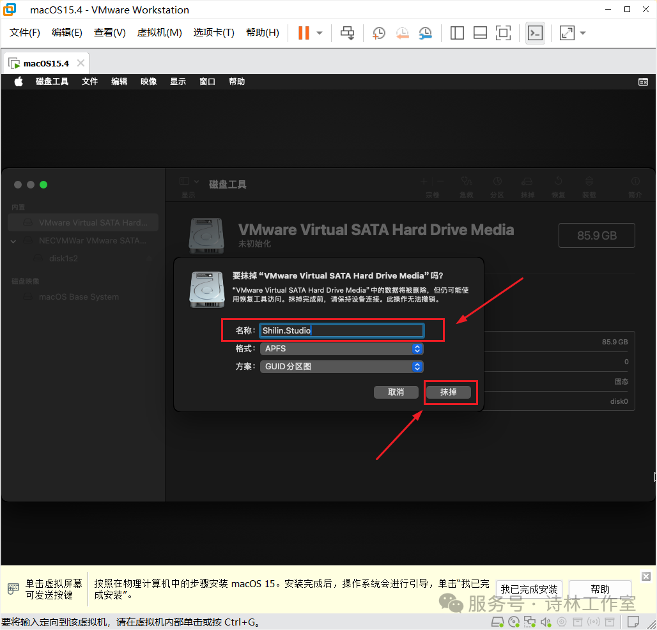657x630 pixels.
Task: Open the macOS 文件 menu
Action: 89,81
